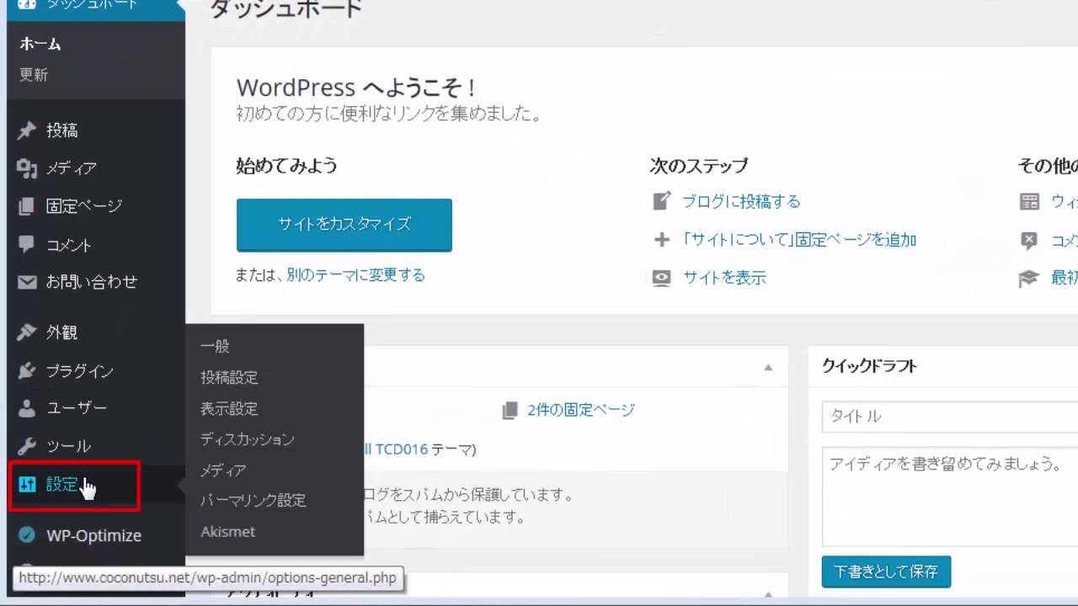Click the eye icon beside サイトを表示
Screen dimensions: 1078x606
pyautogui.click(x=662, y=278)
